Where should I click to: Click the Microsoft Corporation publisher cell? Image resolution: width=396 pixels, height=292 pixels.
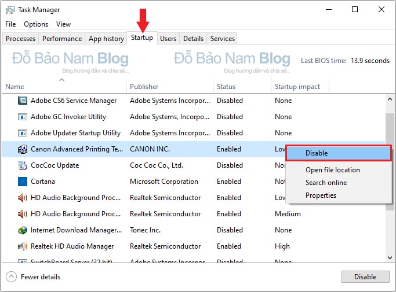(x=164, y=182)
